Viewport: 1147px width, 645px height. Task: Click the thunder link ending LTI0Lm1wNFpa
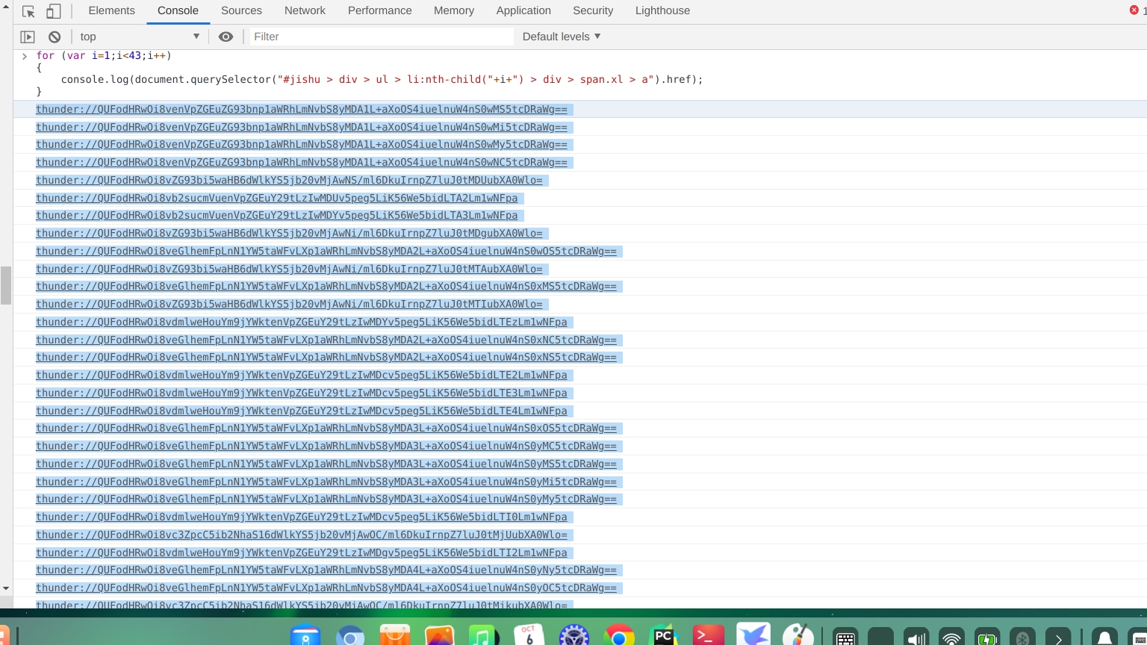tap(302, 517)
